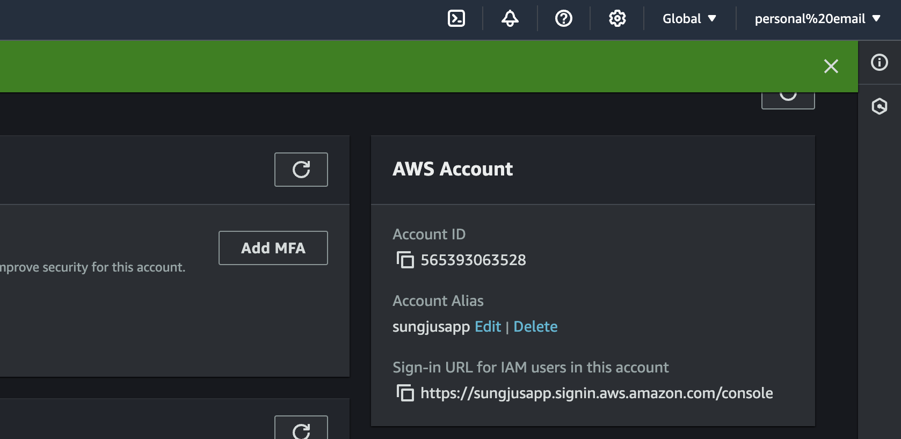Open the info panel icon
Image resolution: width=901 pixels, height=439 pixels.
click(879, 62)
